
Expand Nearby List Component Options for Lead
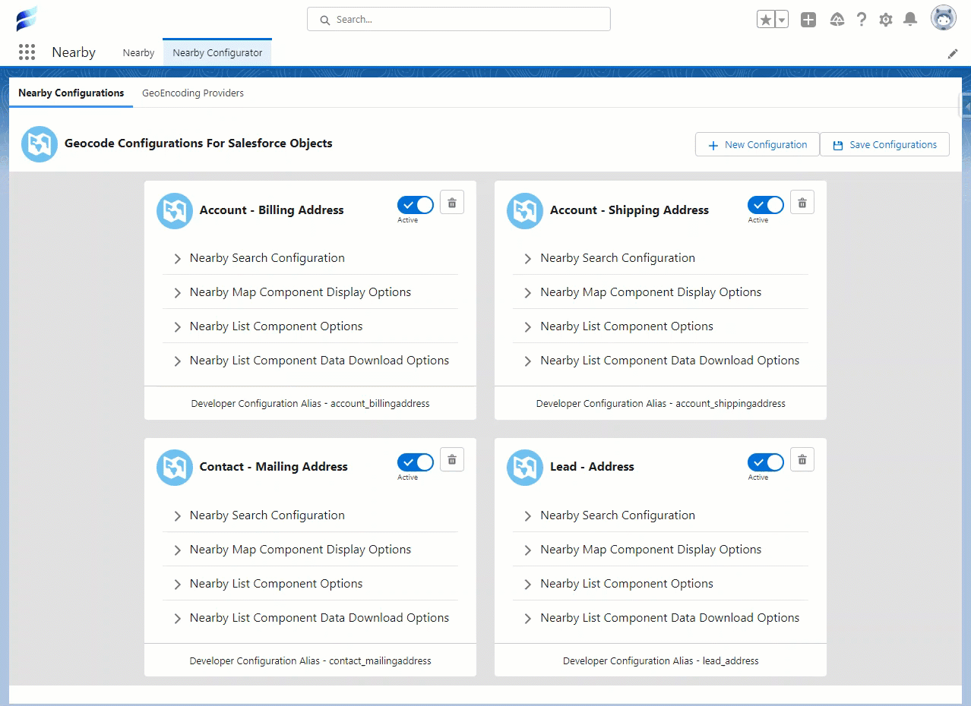[626, 584]
